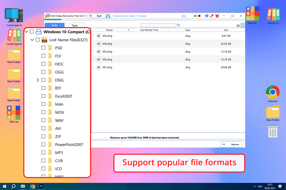Open Photoshop from the taskbar

click(x=42, y=186)
